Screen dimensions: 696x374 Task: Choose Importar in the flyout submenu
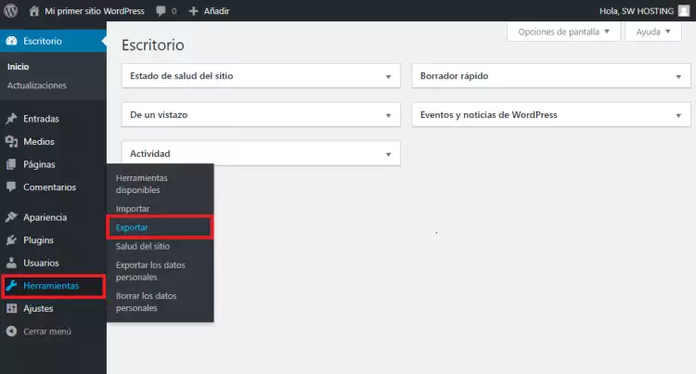pyautogui.click(x=133, y=209)
